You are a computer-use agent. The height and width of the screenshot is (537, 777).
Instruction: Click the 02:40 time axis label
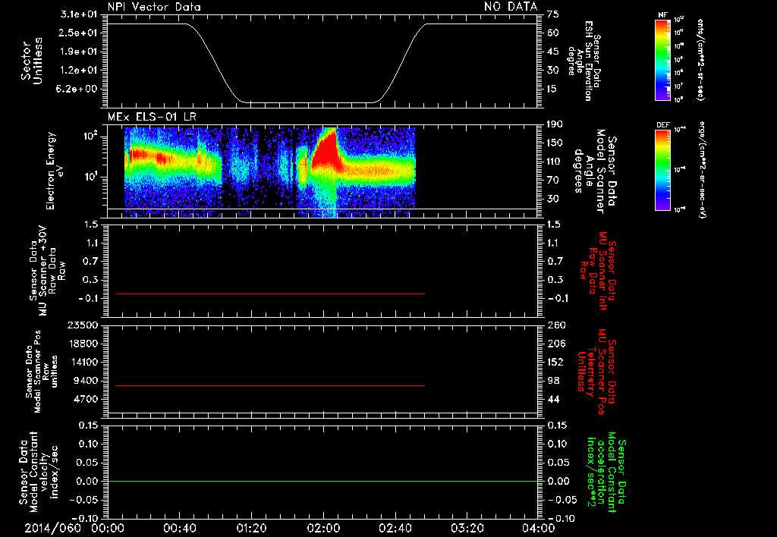point(395,528)
